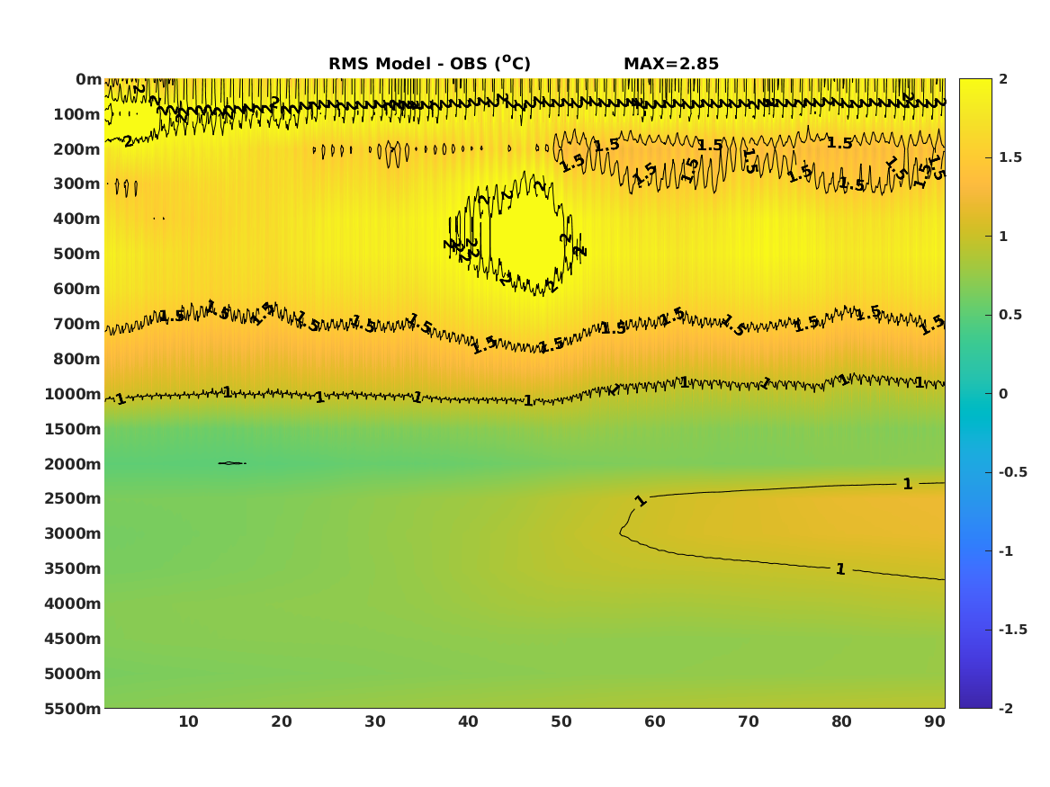Screen dimensions: 1050x787
Task: Select the "4000m" depth axis label
Action: click(73, 604)
